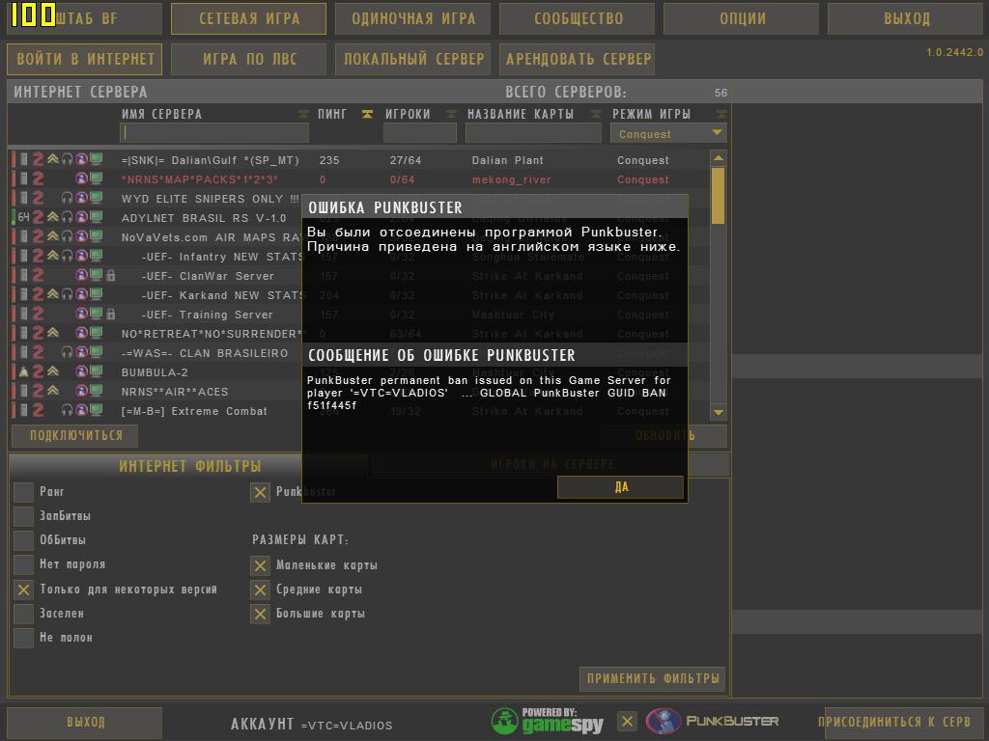
Task: Click the lock icon on -UEF- ClanWar Server row
Action: (111, 275)
